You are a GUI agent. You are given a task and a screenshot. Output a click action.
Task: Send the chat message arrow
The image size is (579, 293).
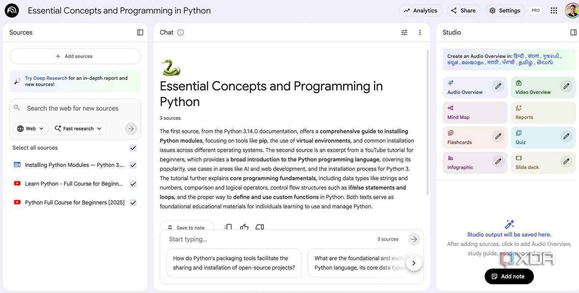[x=414, y=239]
